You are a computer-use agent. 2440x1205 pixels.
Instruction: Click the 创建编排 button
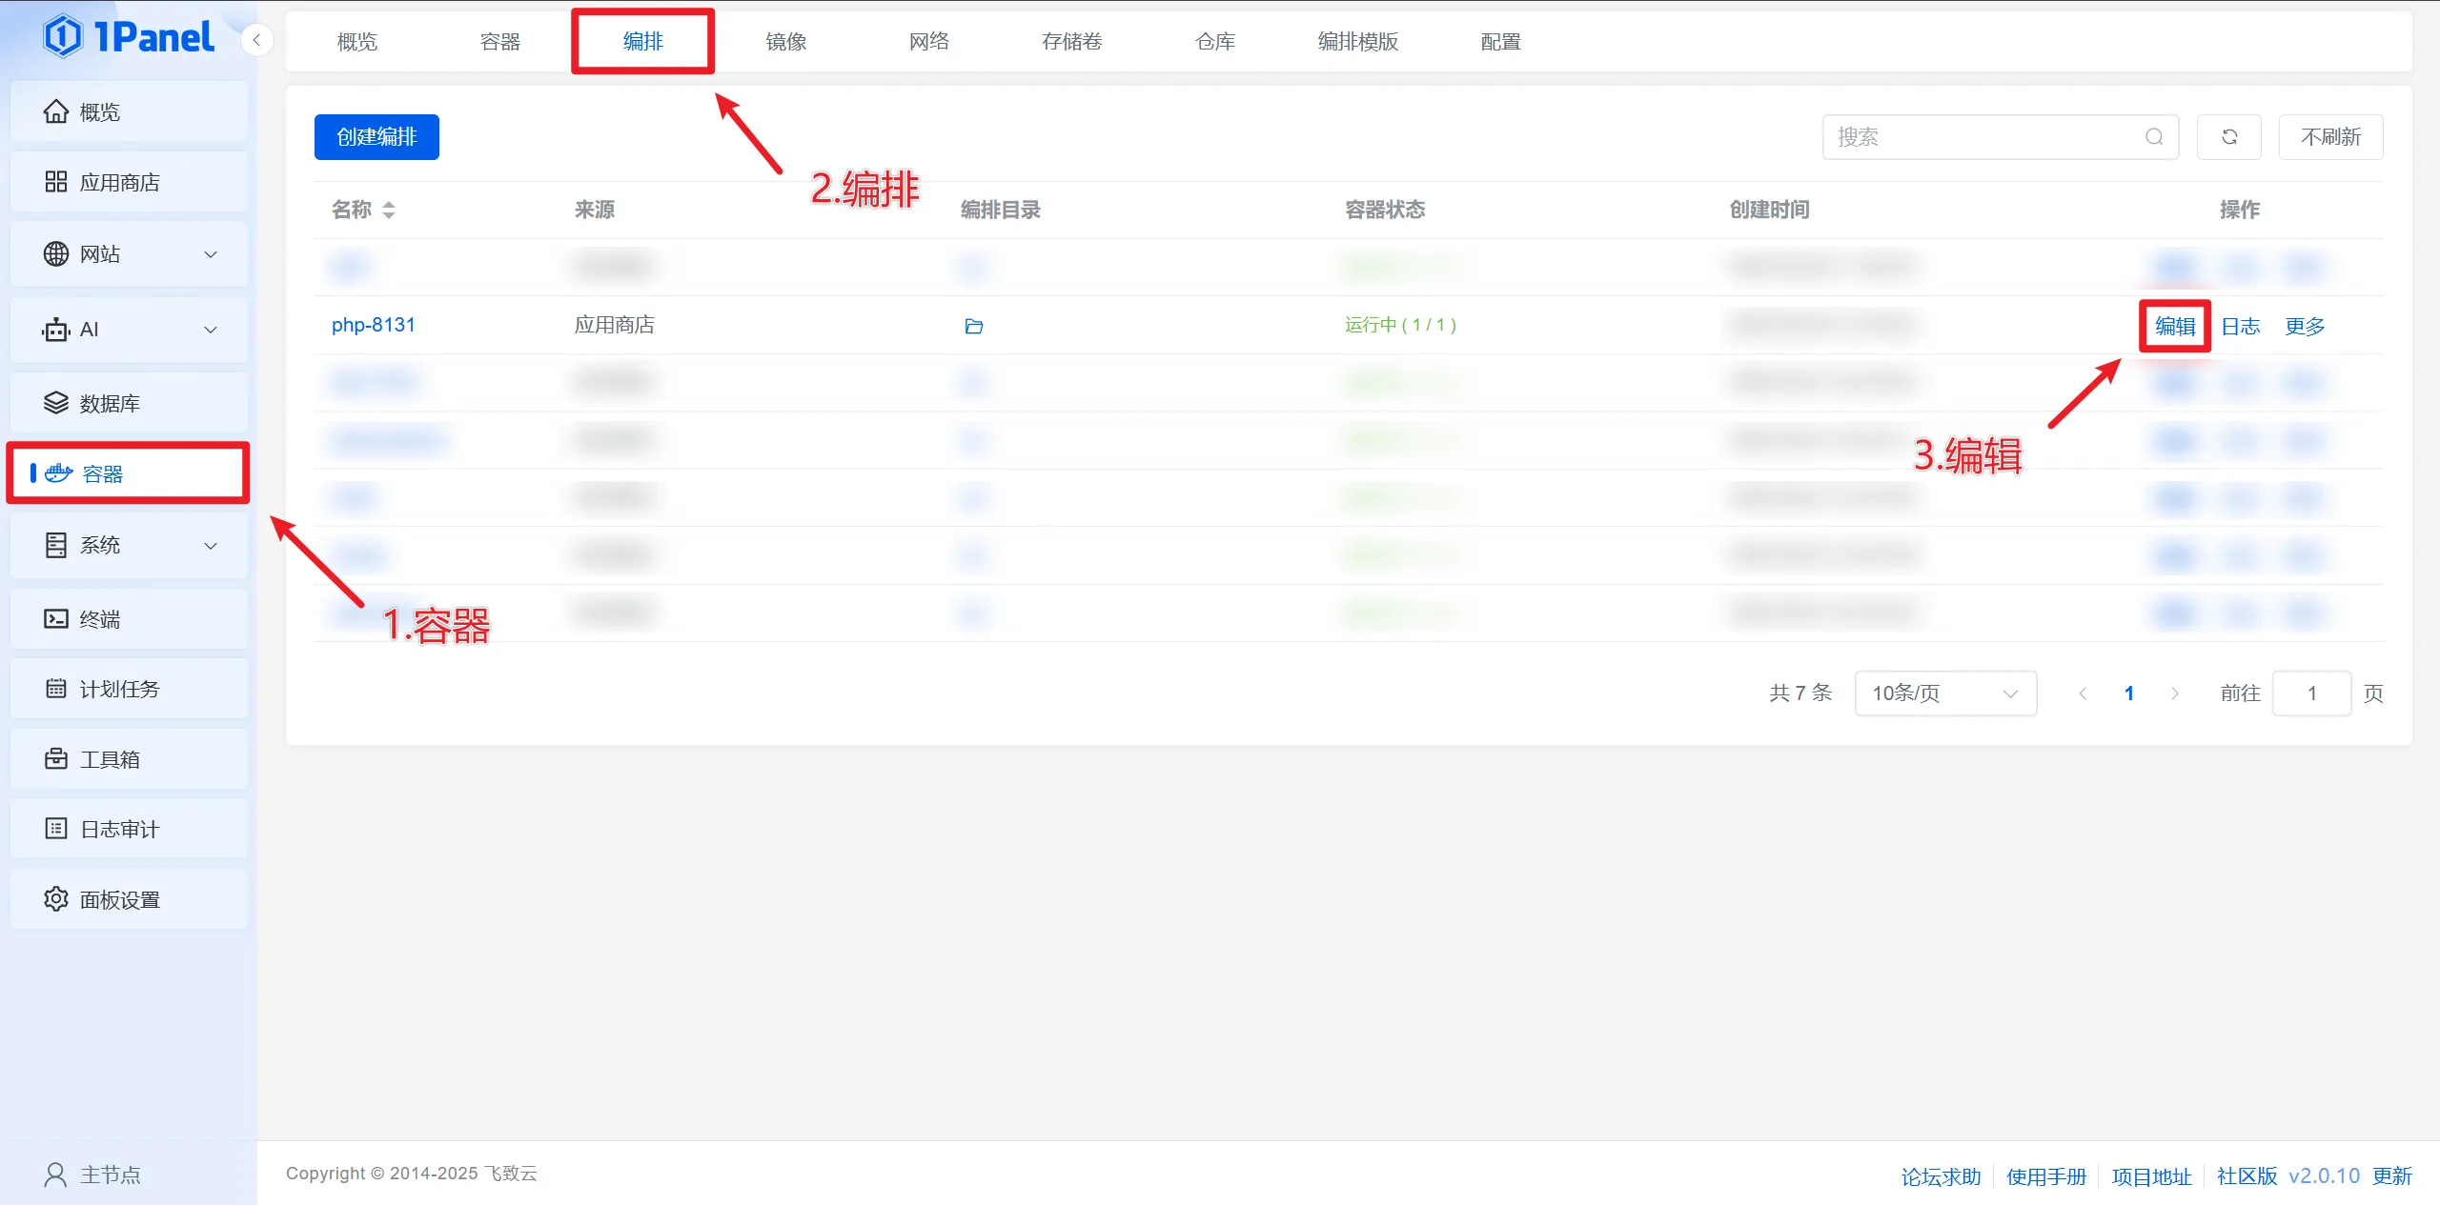pos(376,137)
